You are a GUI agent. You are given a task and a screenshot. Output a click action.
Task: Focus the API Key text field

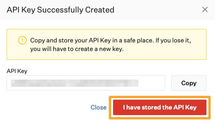(86, 83)
